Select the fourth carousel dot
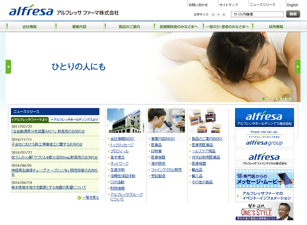The image size is (307, 225). click(x=272, y=99)
